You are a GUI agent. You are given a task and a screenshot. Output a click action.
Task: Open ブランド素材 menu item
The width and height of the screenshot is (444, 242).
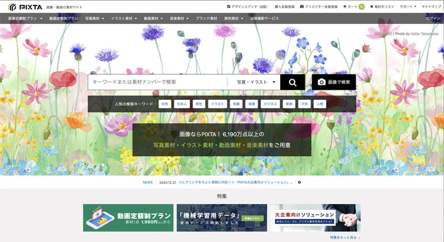pyautogui.click(x=206, y=18)
